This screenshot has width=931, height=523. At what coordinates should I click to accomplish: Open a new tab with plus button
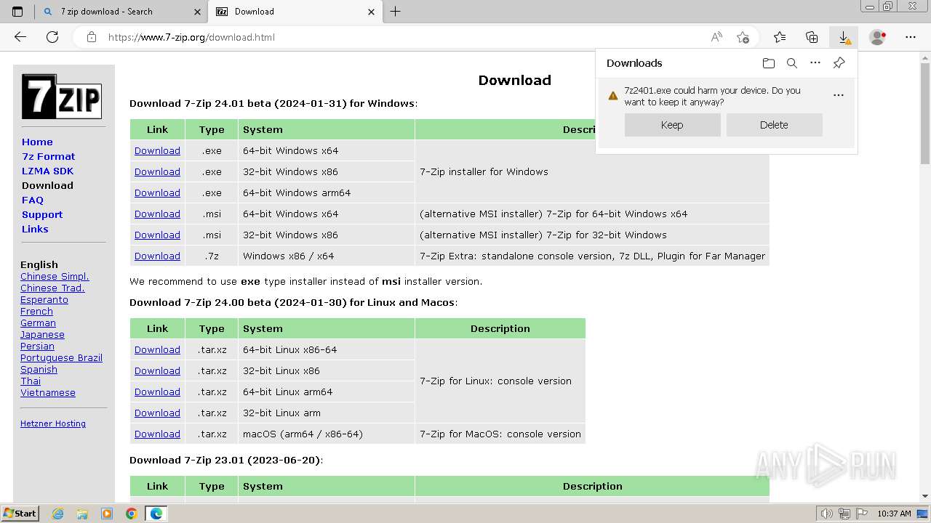coord(396,12)
